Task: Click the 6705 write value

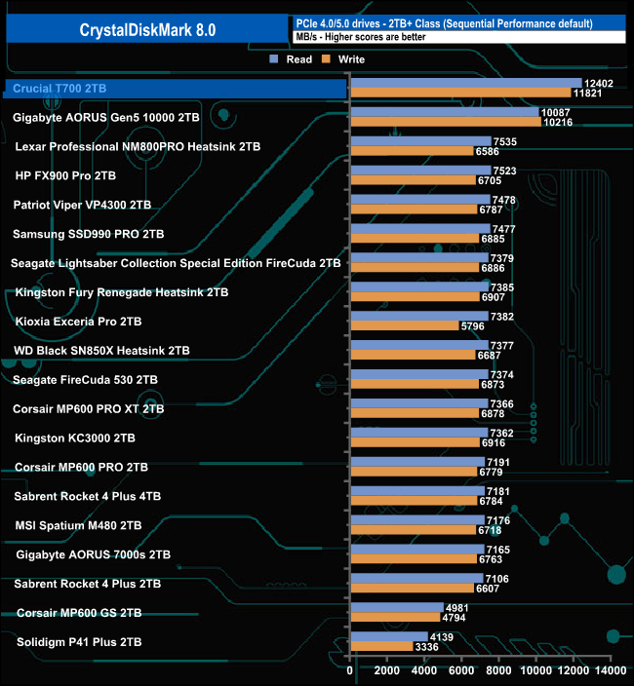Action: (x=490, y=180)
